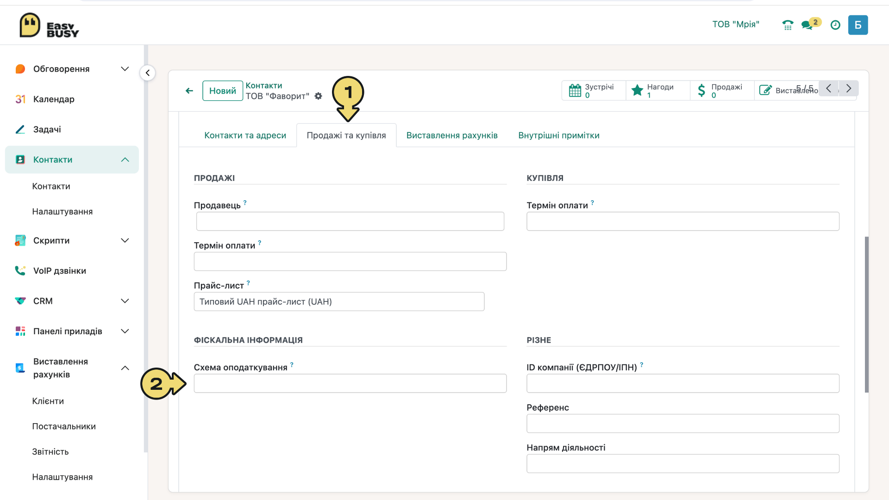Click the Скрипти sidebar icon

(20, 240)
